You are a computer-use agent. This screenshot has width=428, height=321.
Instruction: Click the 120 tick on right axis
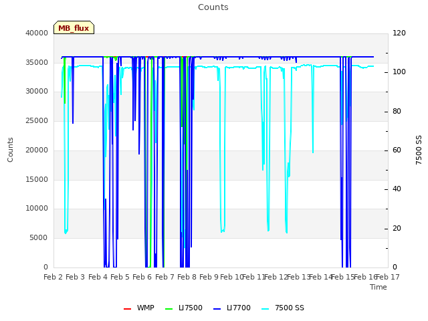(399, 33)
